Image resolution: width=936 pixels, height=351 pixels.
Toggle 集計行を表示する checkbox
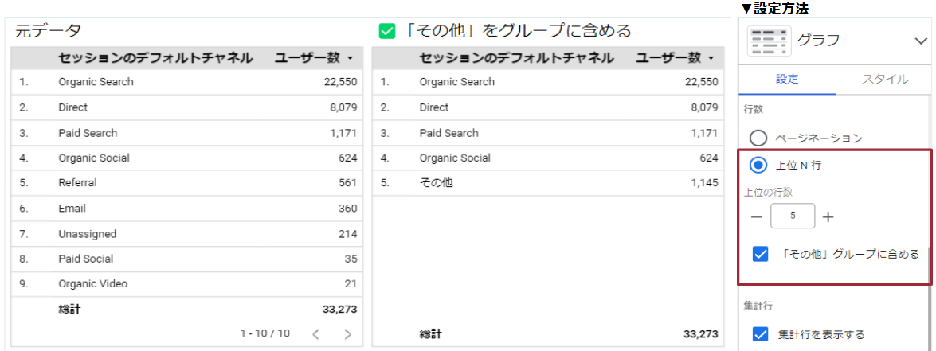pyautogui.click(x=760, y=334)
